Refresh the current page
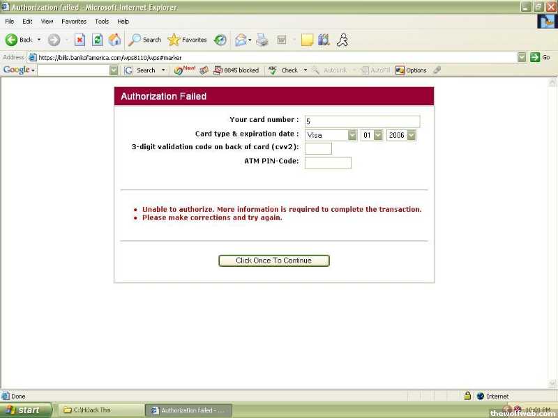The height and width of the screenshot is (418, 558). click(98, 40)
